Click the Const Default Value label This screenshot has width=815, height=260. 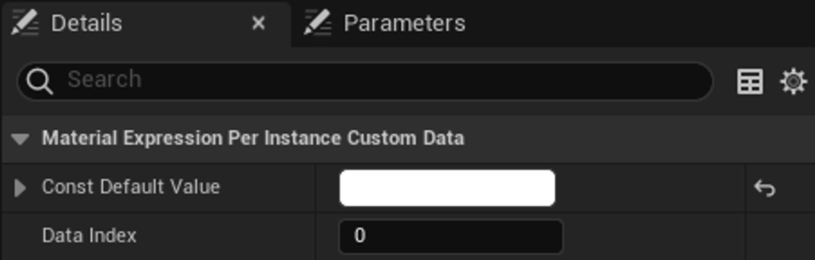(132, 187)
